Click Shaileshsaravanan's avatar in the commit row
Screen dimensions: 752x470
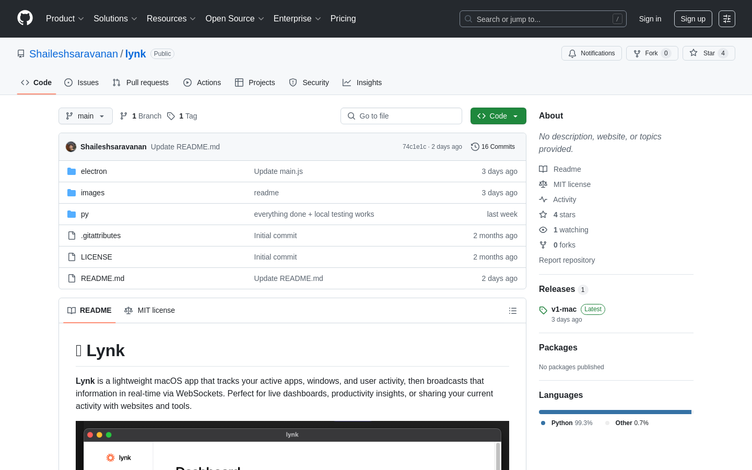click(71, 147)
